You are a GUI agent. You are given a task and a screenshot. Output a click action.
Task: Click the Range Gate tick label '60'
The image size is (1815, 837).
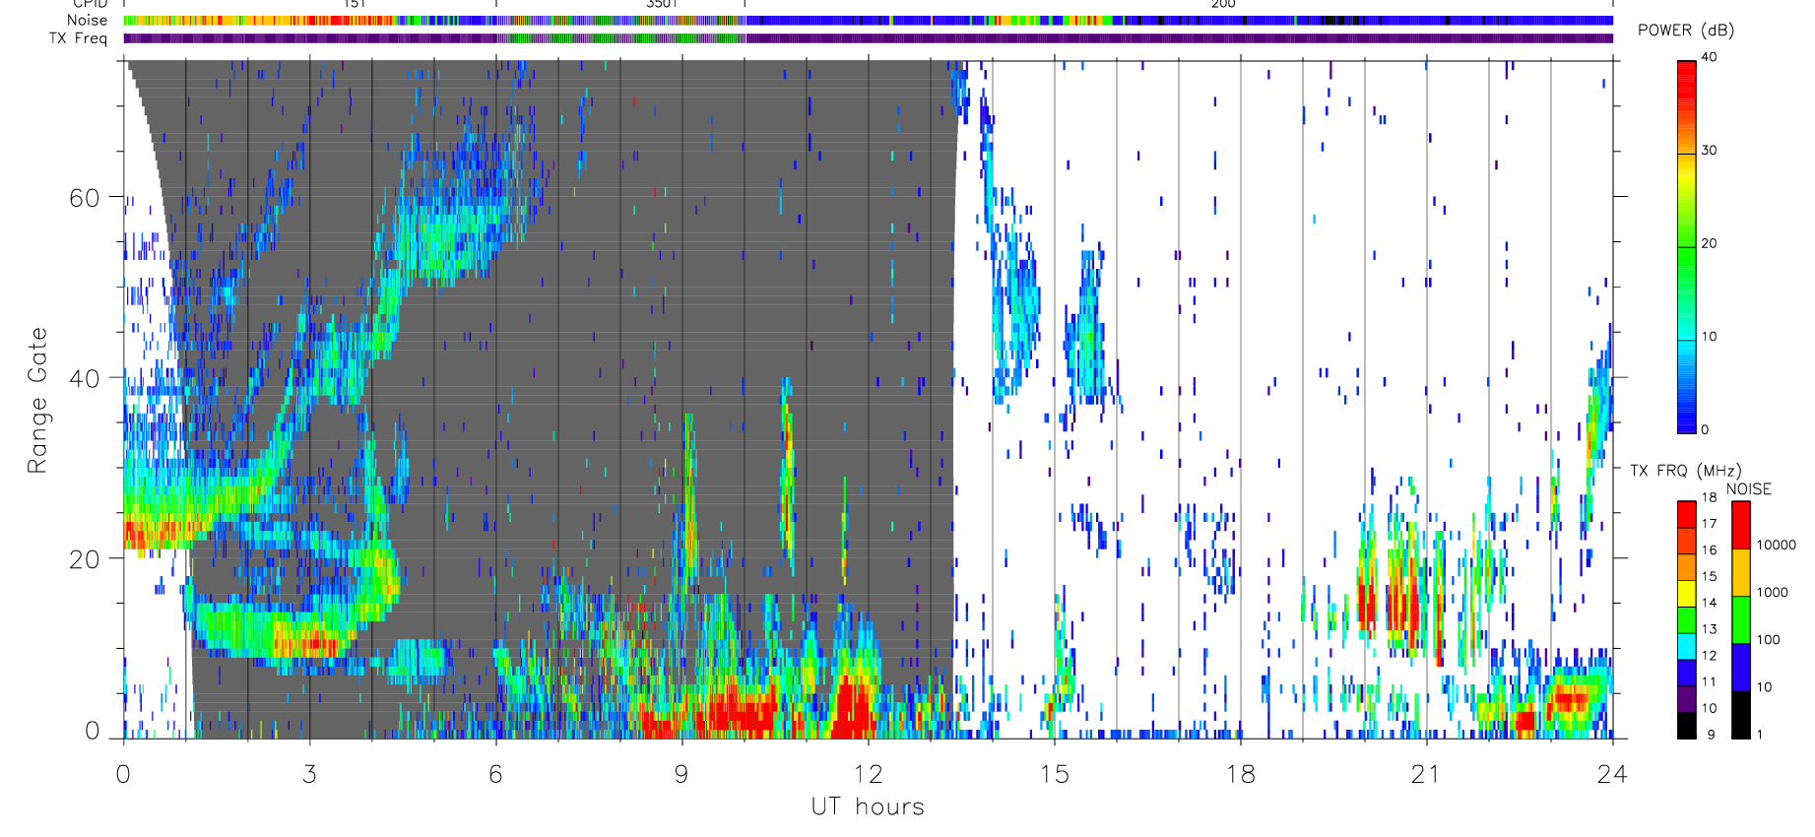tap(85, 198)
